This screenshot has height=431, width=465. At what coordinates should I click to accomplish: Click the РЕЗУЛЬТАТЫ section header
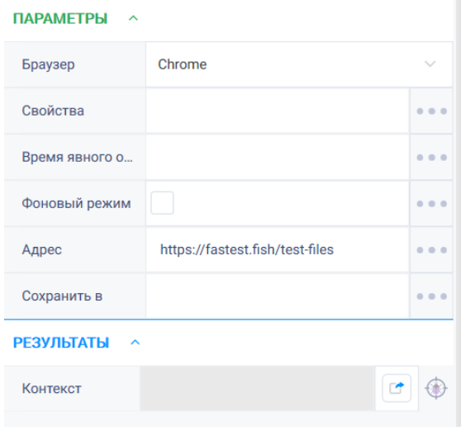(x=61, y=343)
